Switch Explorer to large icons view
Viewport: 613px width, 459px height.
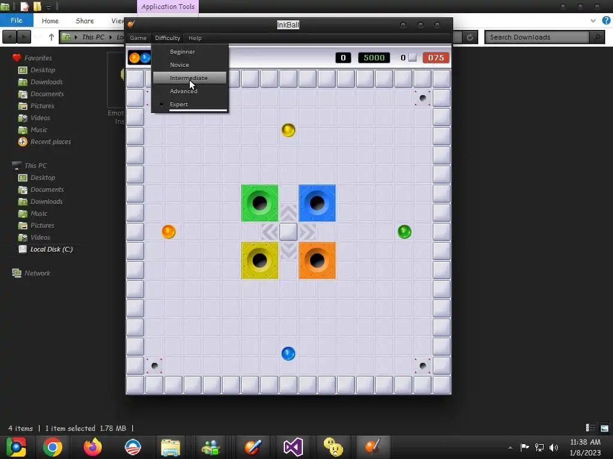(605, 428)
